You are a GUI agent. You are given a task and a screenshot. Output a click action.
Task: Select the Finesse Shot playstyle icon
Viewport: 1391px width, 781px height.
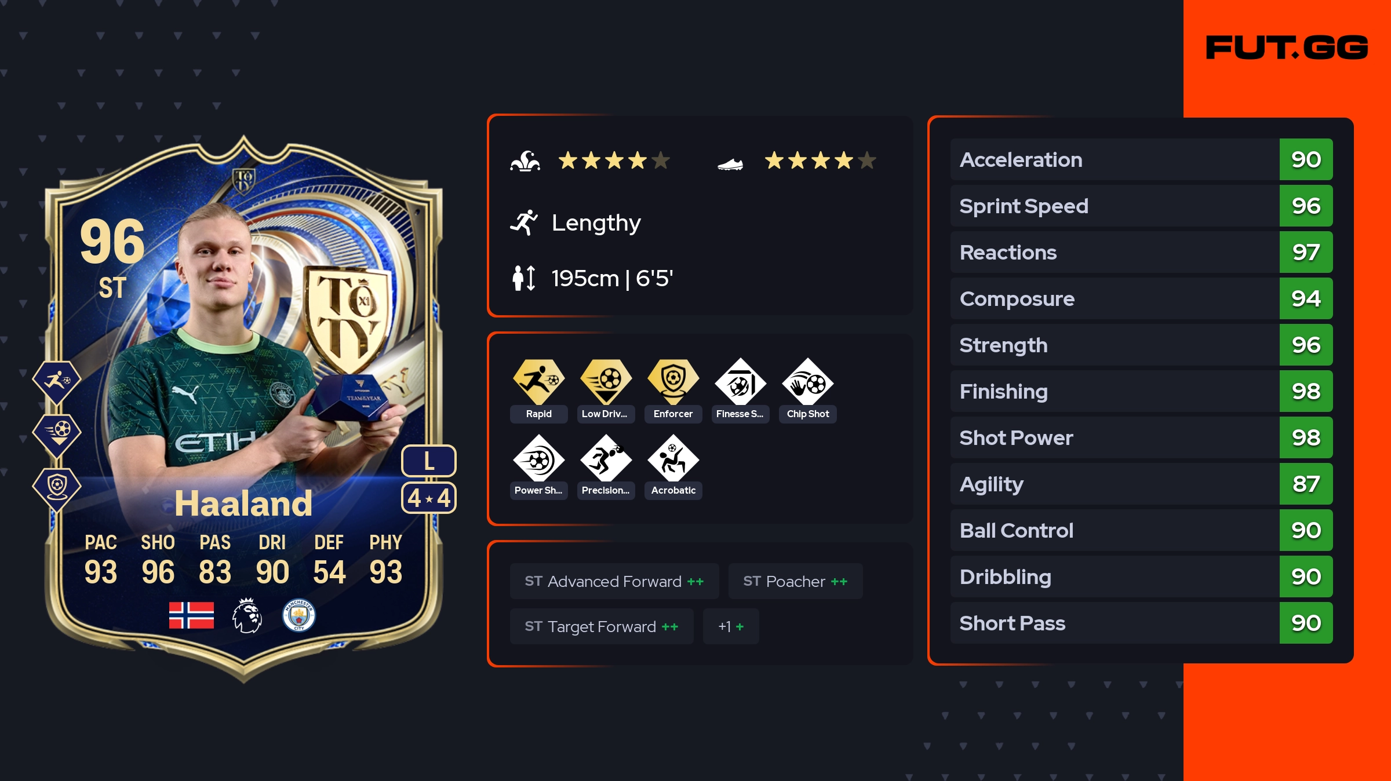point(741,382)
